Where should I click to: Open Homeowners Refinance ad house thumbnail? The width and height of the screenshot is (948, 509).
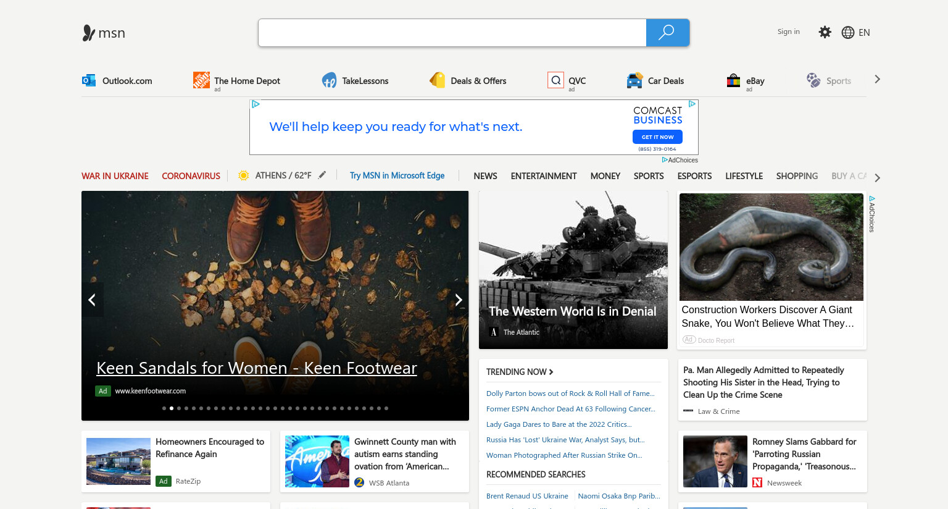tap(118, 461)
